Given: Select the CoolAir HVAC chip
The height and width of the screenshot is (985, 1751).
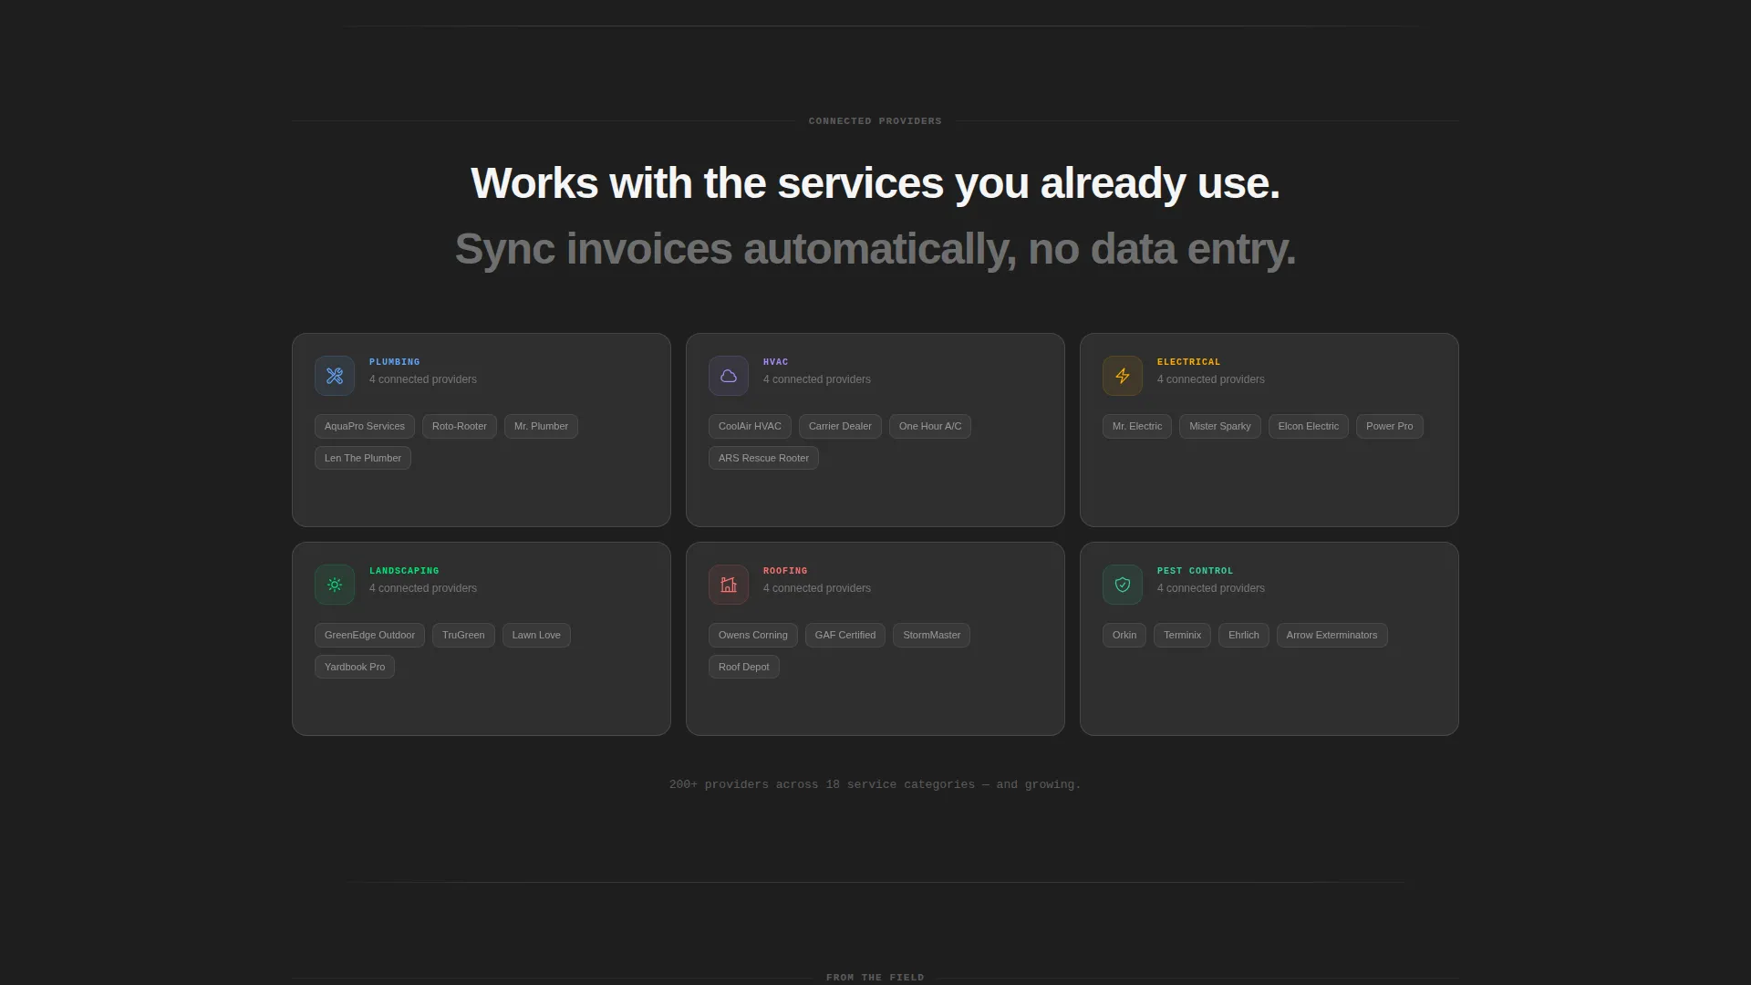Looking at the screenshot, I should click(x=750, y=426).
